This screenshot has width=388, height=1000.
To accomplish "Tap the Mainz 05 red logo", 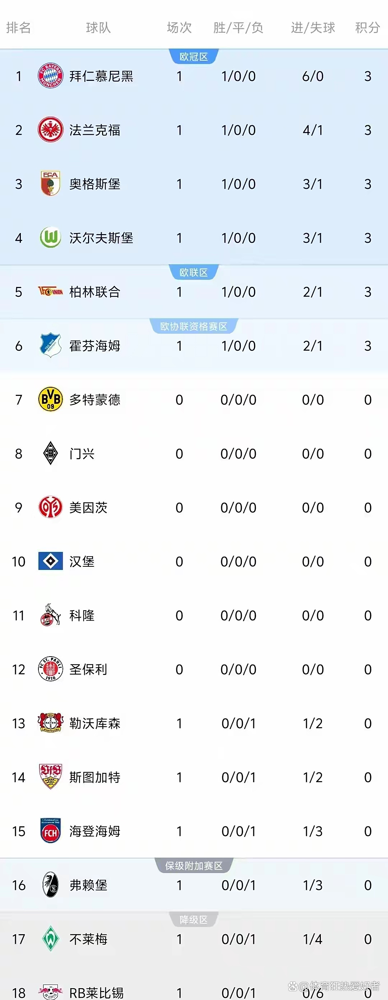I will click(50, 507).
